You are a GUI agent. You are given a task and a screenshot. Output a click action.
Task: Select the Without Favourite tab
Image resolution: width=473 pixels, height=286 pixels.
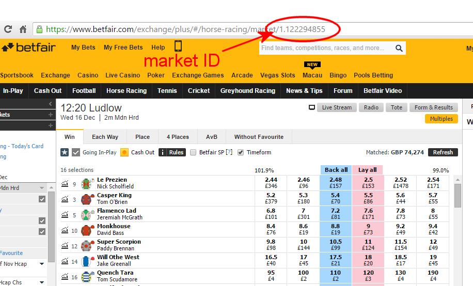[259, 137]
